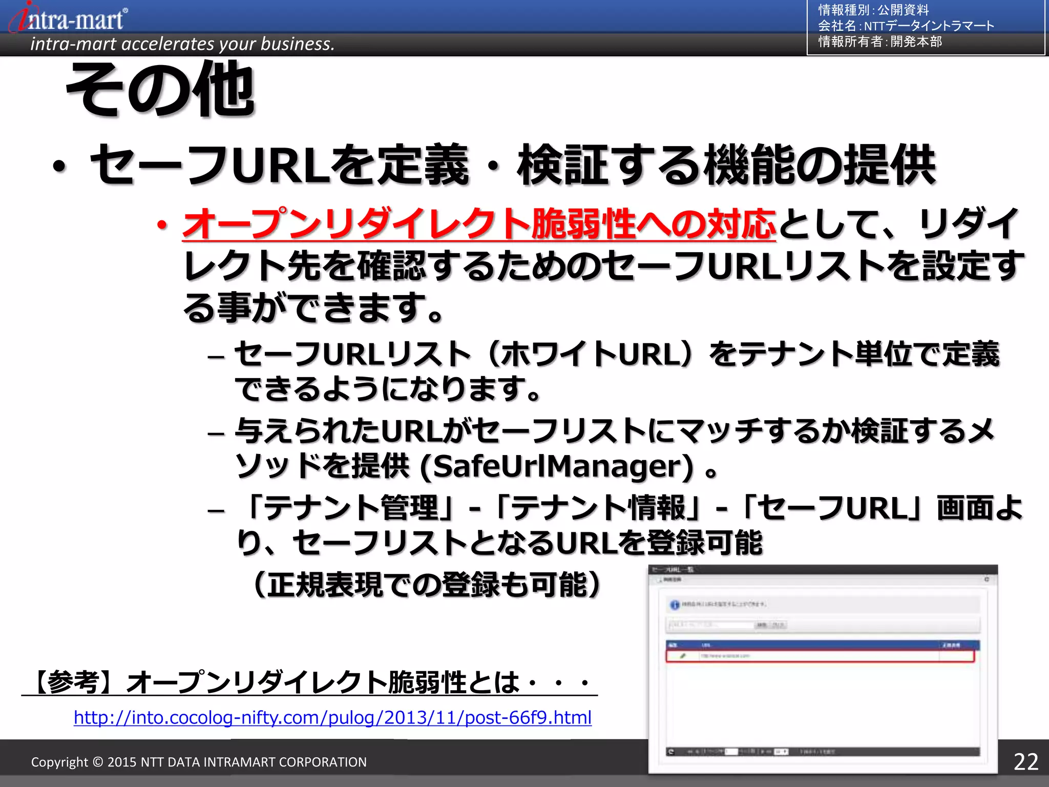Click the first-page arrow in the pager bar
Image resolution: width=1049 pixels, height=787 pixels.
coord(690,752)
